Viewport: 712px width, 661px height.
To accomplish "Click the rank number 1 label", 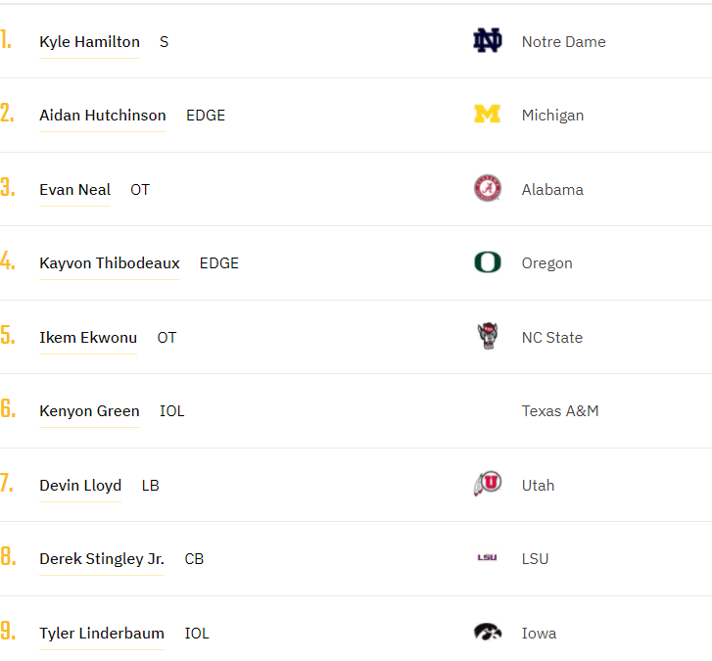I will [x=6, y=41].
